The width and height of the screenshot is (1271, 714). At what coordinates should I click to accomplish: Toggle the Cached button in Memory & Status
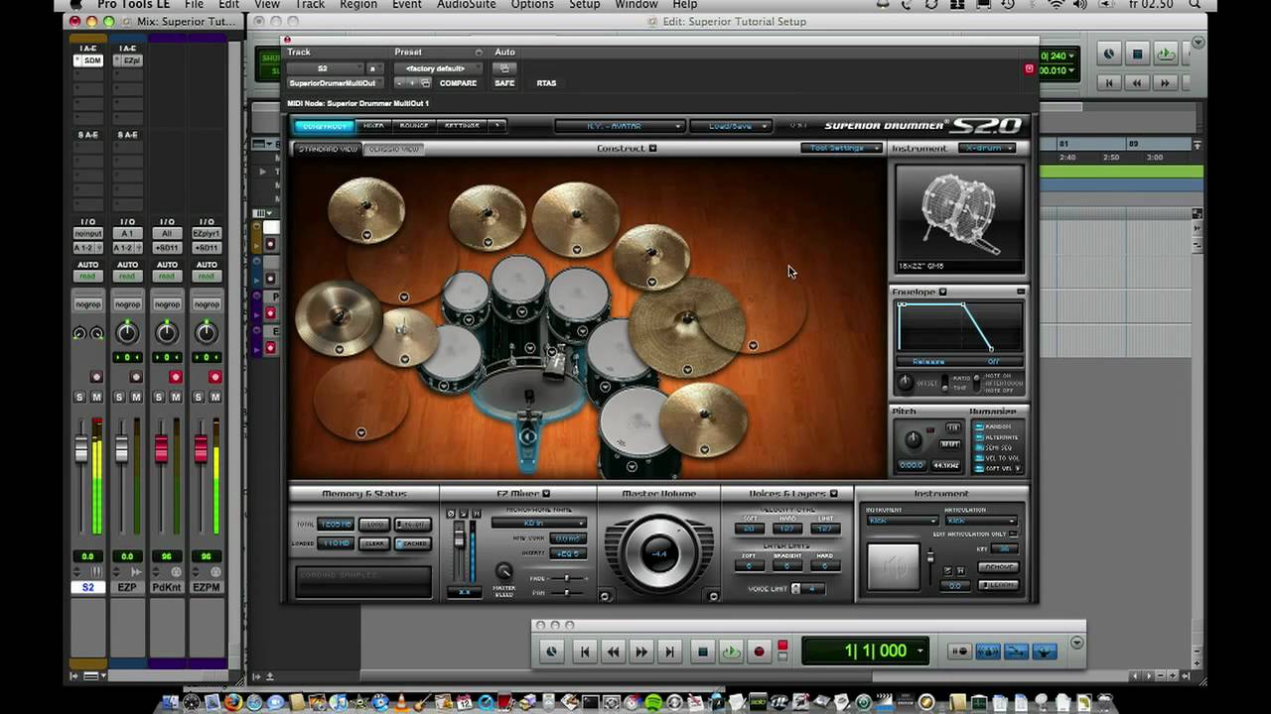pos(411,543)
